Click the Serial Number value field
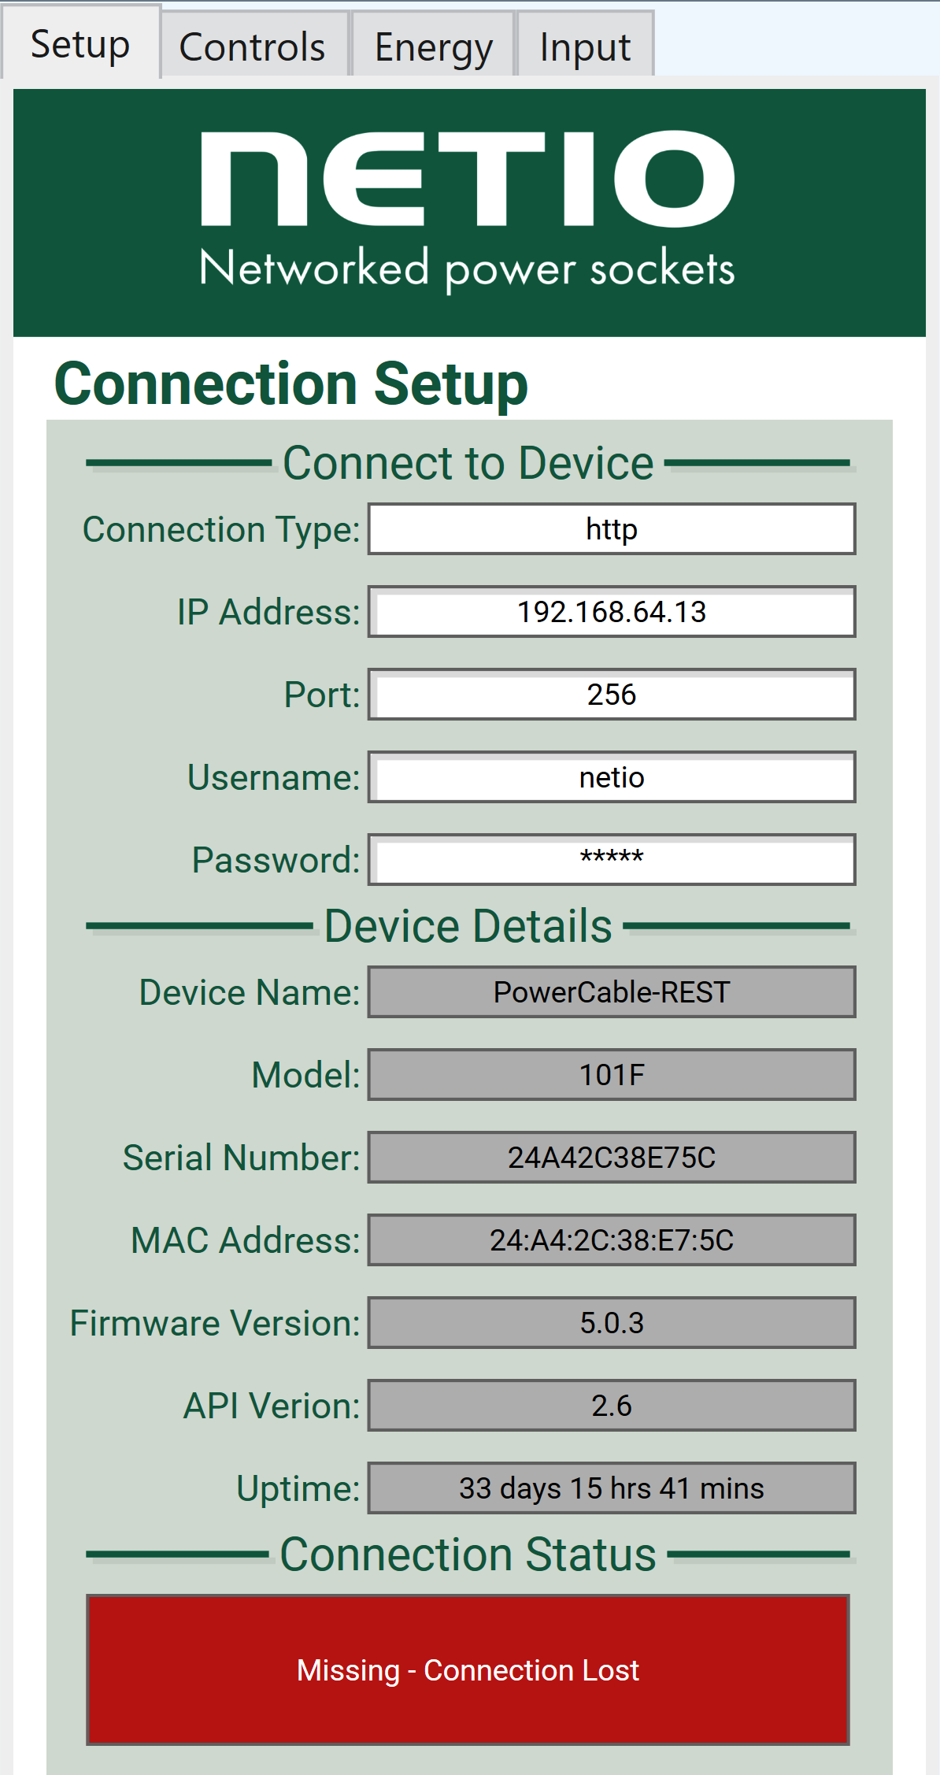Viewport: 940px width, 1775px height. [x=612, y=1158]
